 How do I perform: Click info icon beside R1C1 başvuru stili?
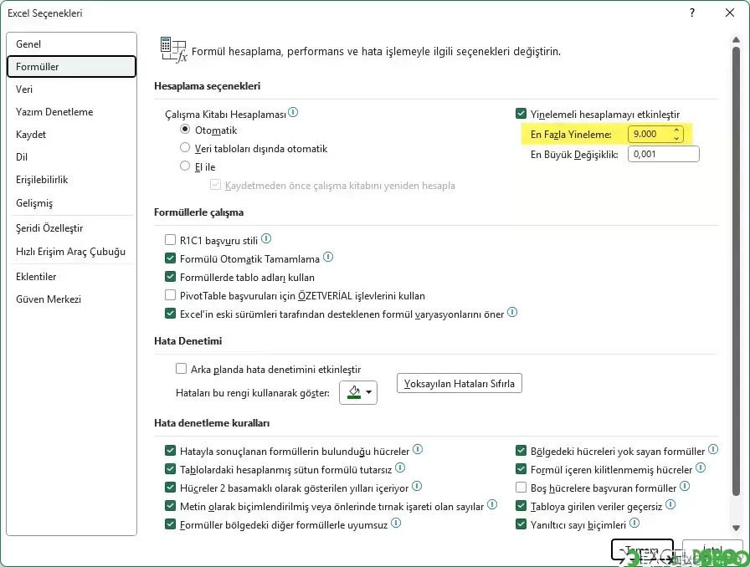(266, 238)
